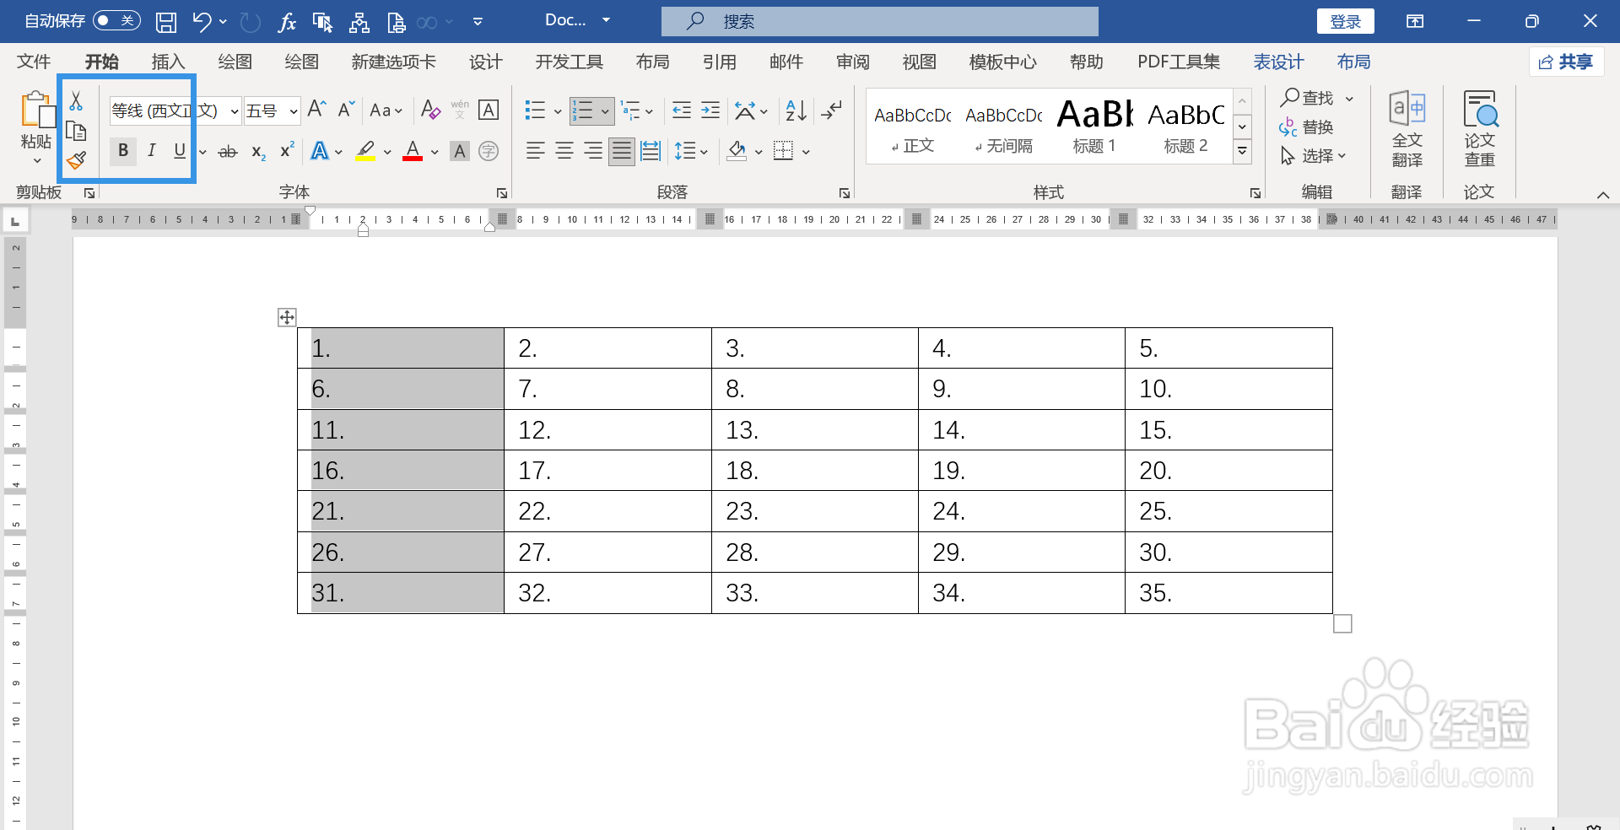Save the document with floppy icon
This screenshot has width=1620, height=830.
(166, 21)
